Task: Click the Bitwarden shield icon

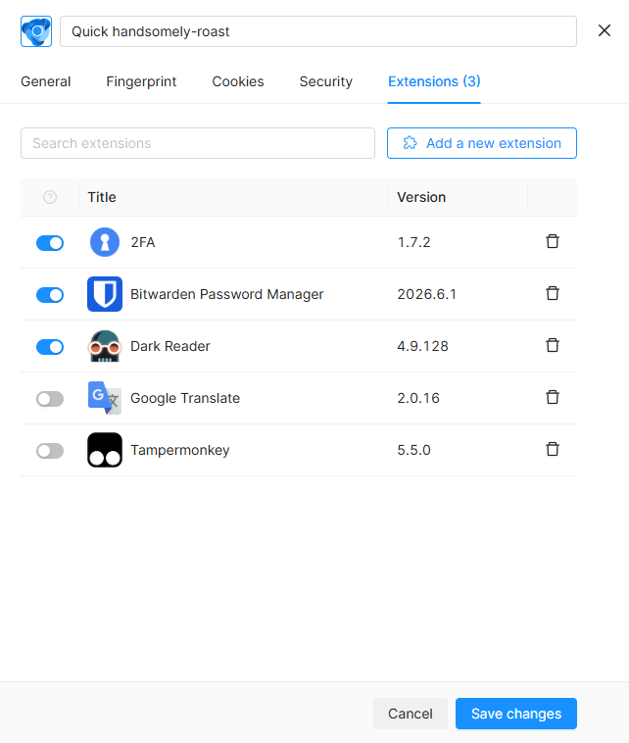Action: tap(105, 294)
